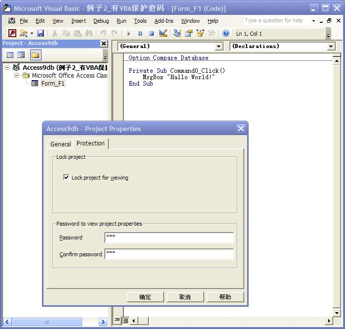Click the Copy toolbar icon
The image size is (345, 329).
(x=66, y=33)
